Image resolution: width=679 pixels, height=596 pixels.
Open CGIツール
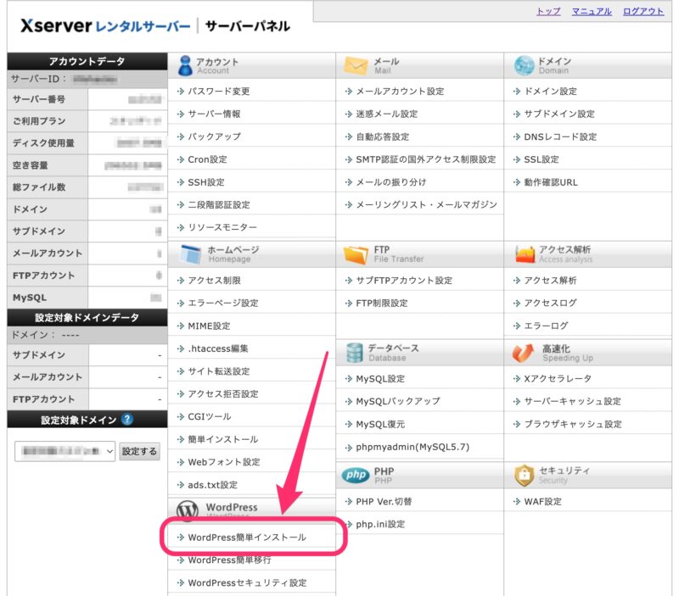(210, 417)
